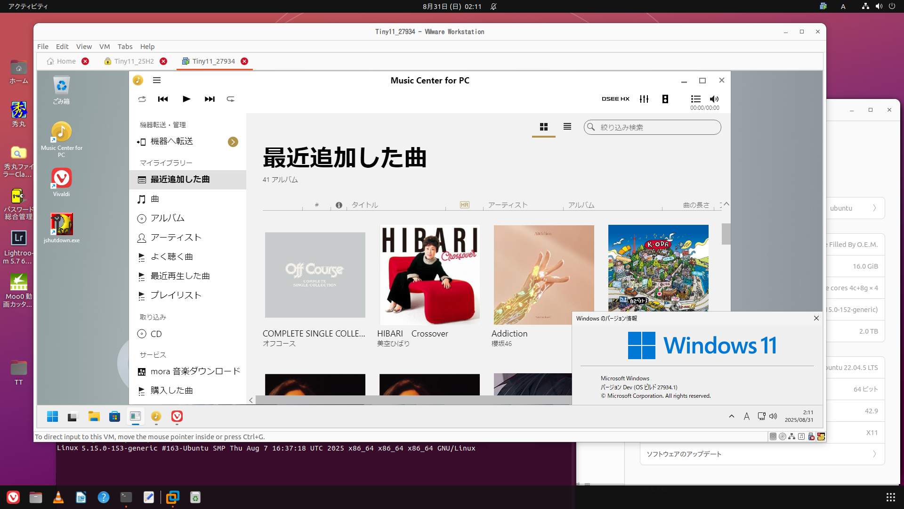This screenshot has height=509, width=904.
Task: Open the プレイリスト section
Action: point(187,296)
